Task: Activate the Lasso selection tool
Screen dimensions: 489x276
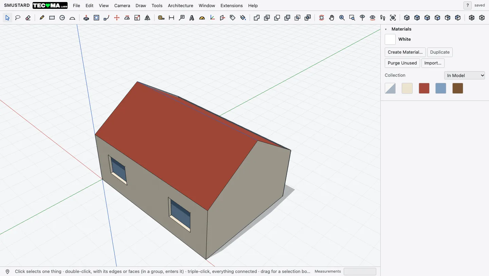Action: coord(18,18)
